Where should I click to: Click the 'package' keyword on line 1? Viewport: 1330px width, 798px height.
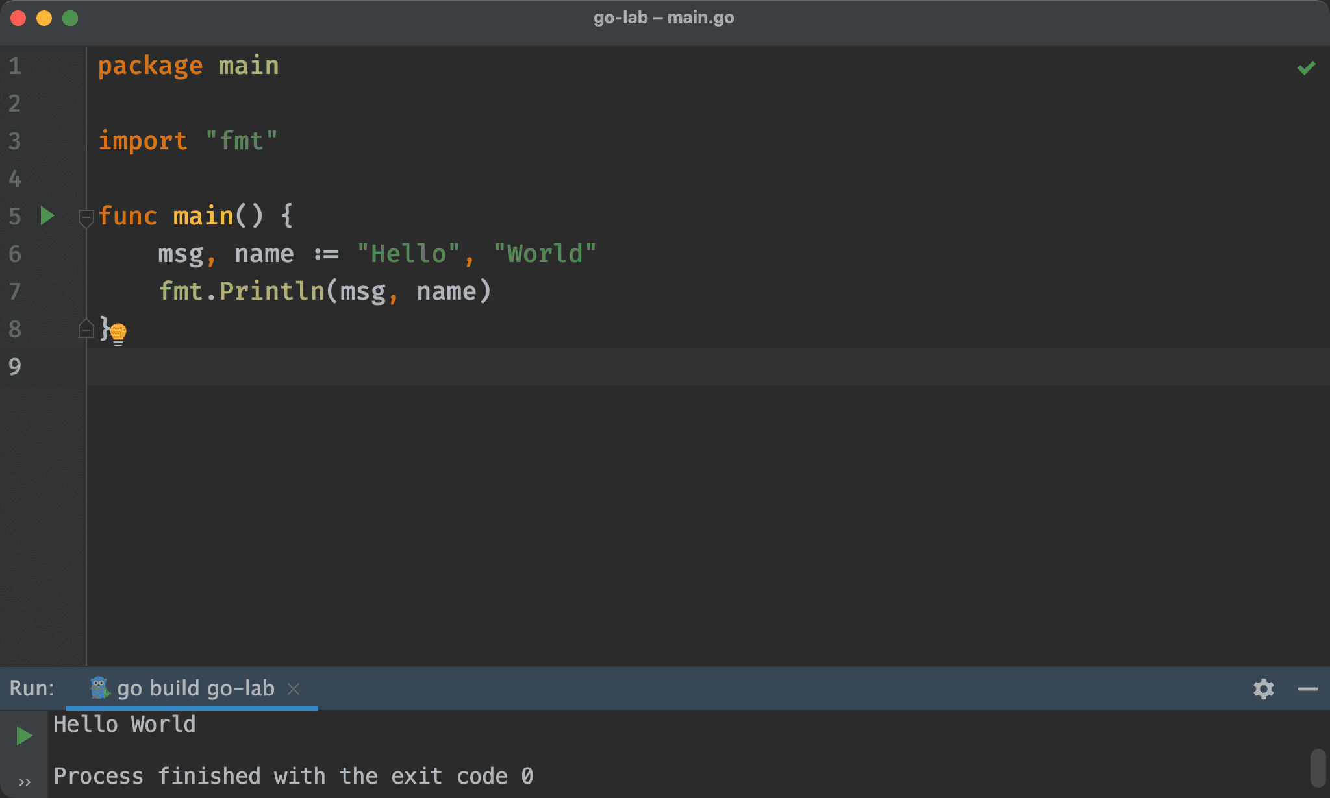(150, 66)
